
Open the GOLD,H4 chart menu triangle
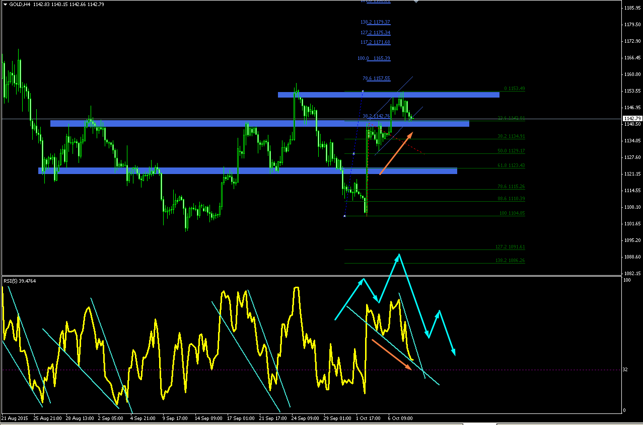tap(5, 5)
